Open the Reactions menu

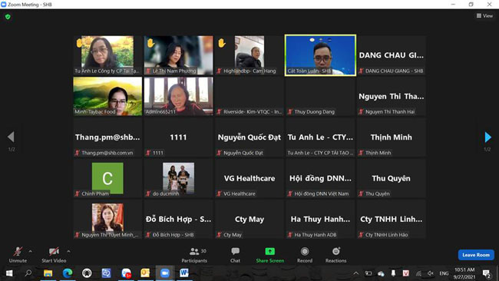click(335, 255)
